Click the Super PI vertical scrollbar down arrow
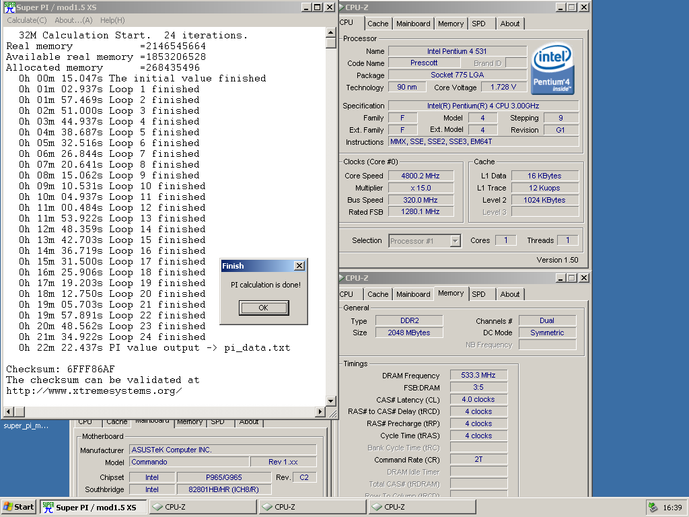This screenshot has width=689, height=517. tap(331, 401)
